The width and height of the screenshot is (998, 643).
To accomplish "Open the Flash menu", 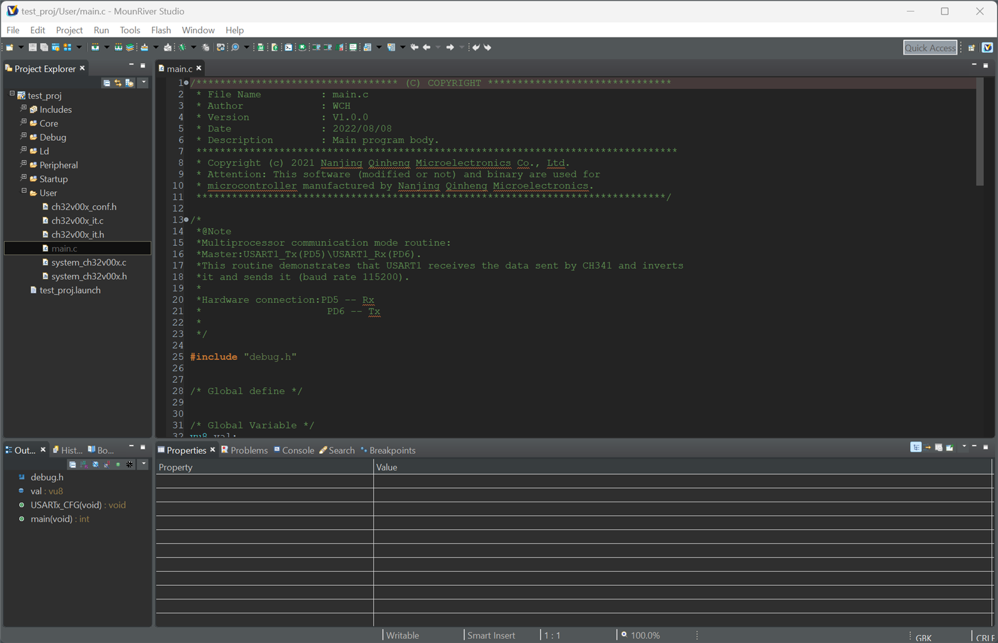I will [161, 30].
